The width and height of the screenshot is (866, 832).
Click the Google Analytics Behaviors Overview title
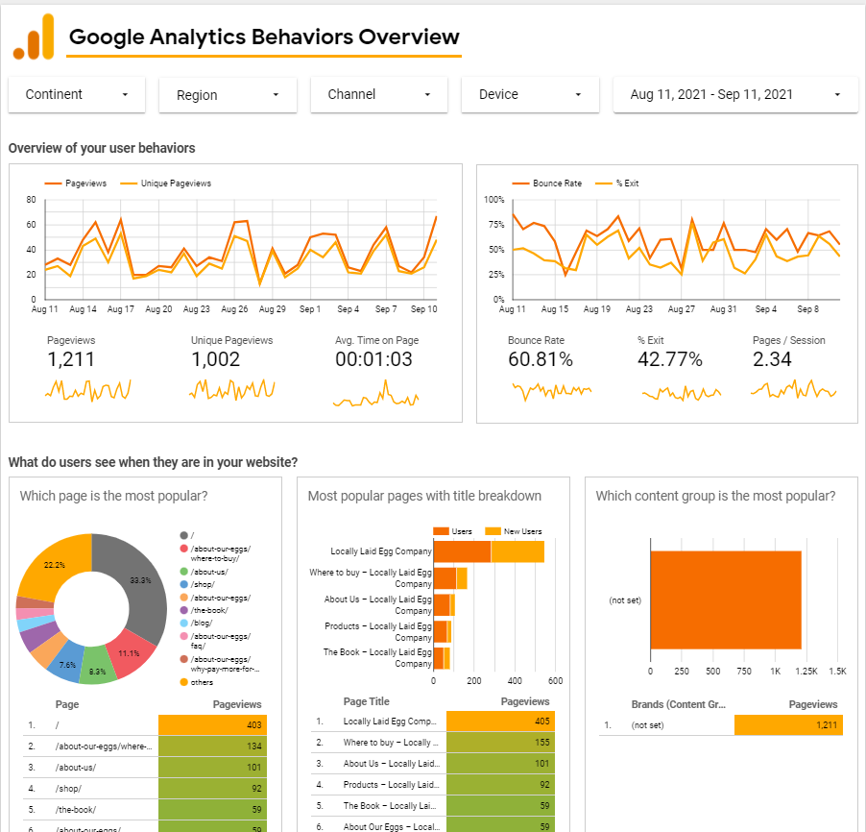click(264, 37)
